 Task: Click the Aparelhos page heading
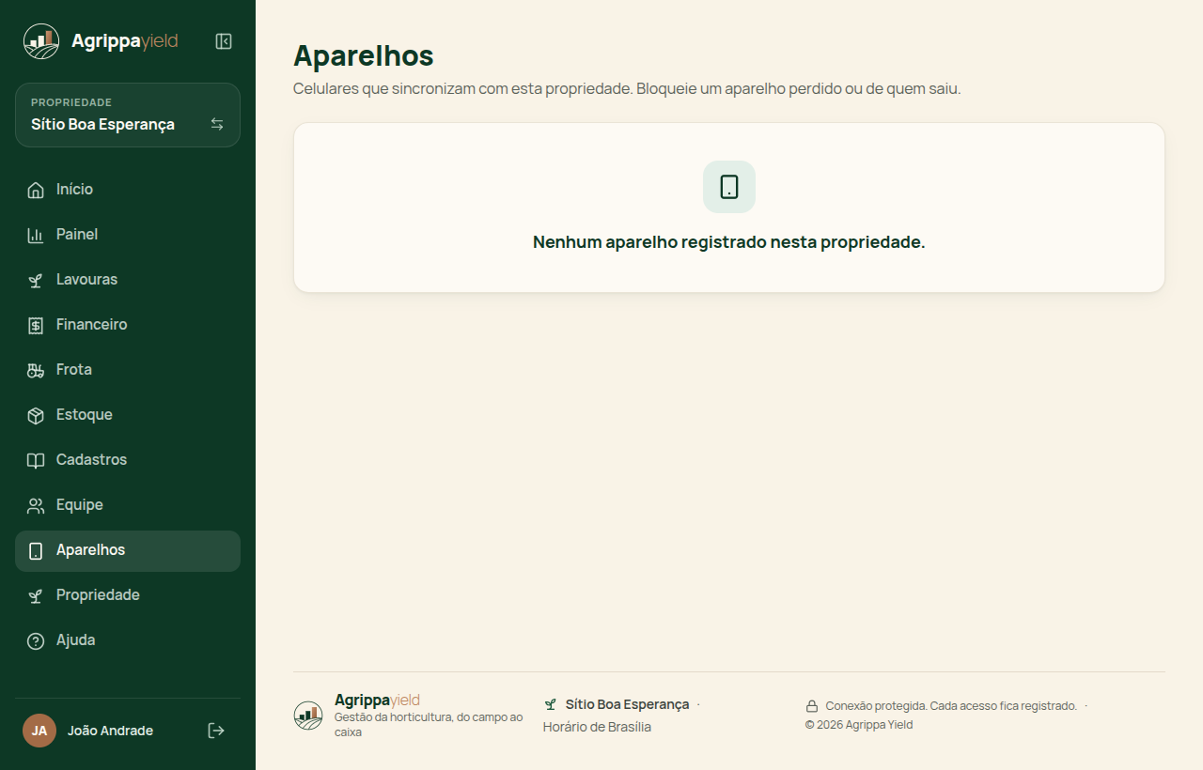(x=364, y=55)
